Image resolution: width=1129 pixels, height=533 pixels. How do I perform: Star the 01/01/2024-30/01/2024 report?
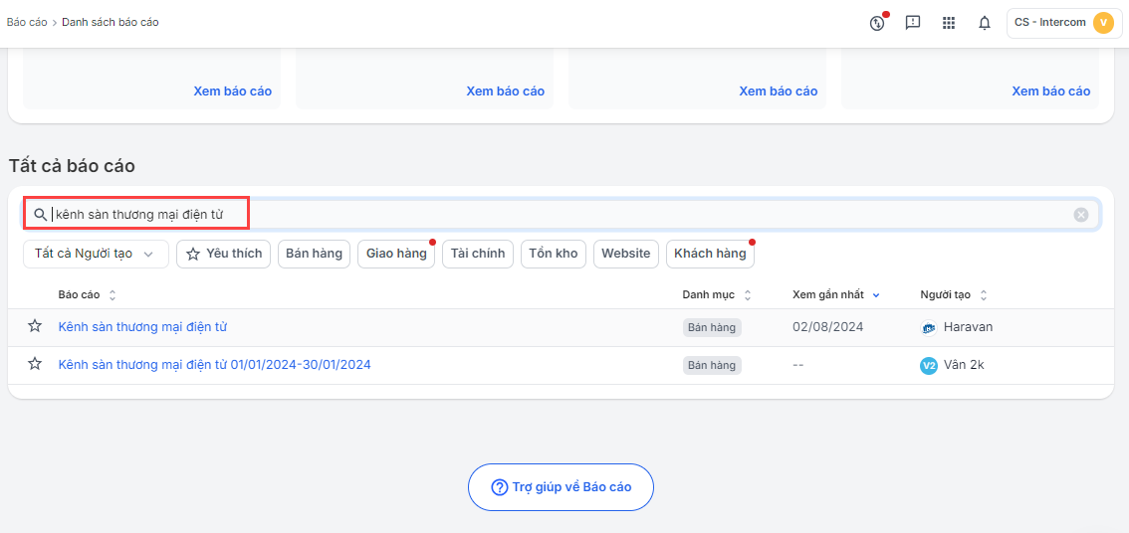click(x=35, y=364)
